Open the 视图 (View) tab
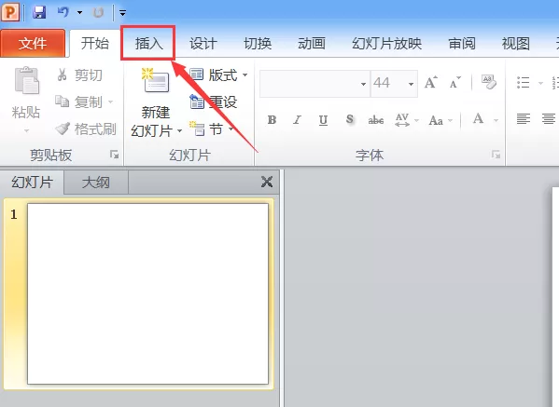Image resolution: width=559 pixels, height=407 pixels. tap(515, 44)
